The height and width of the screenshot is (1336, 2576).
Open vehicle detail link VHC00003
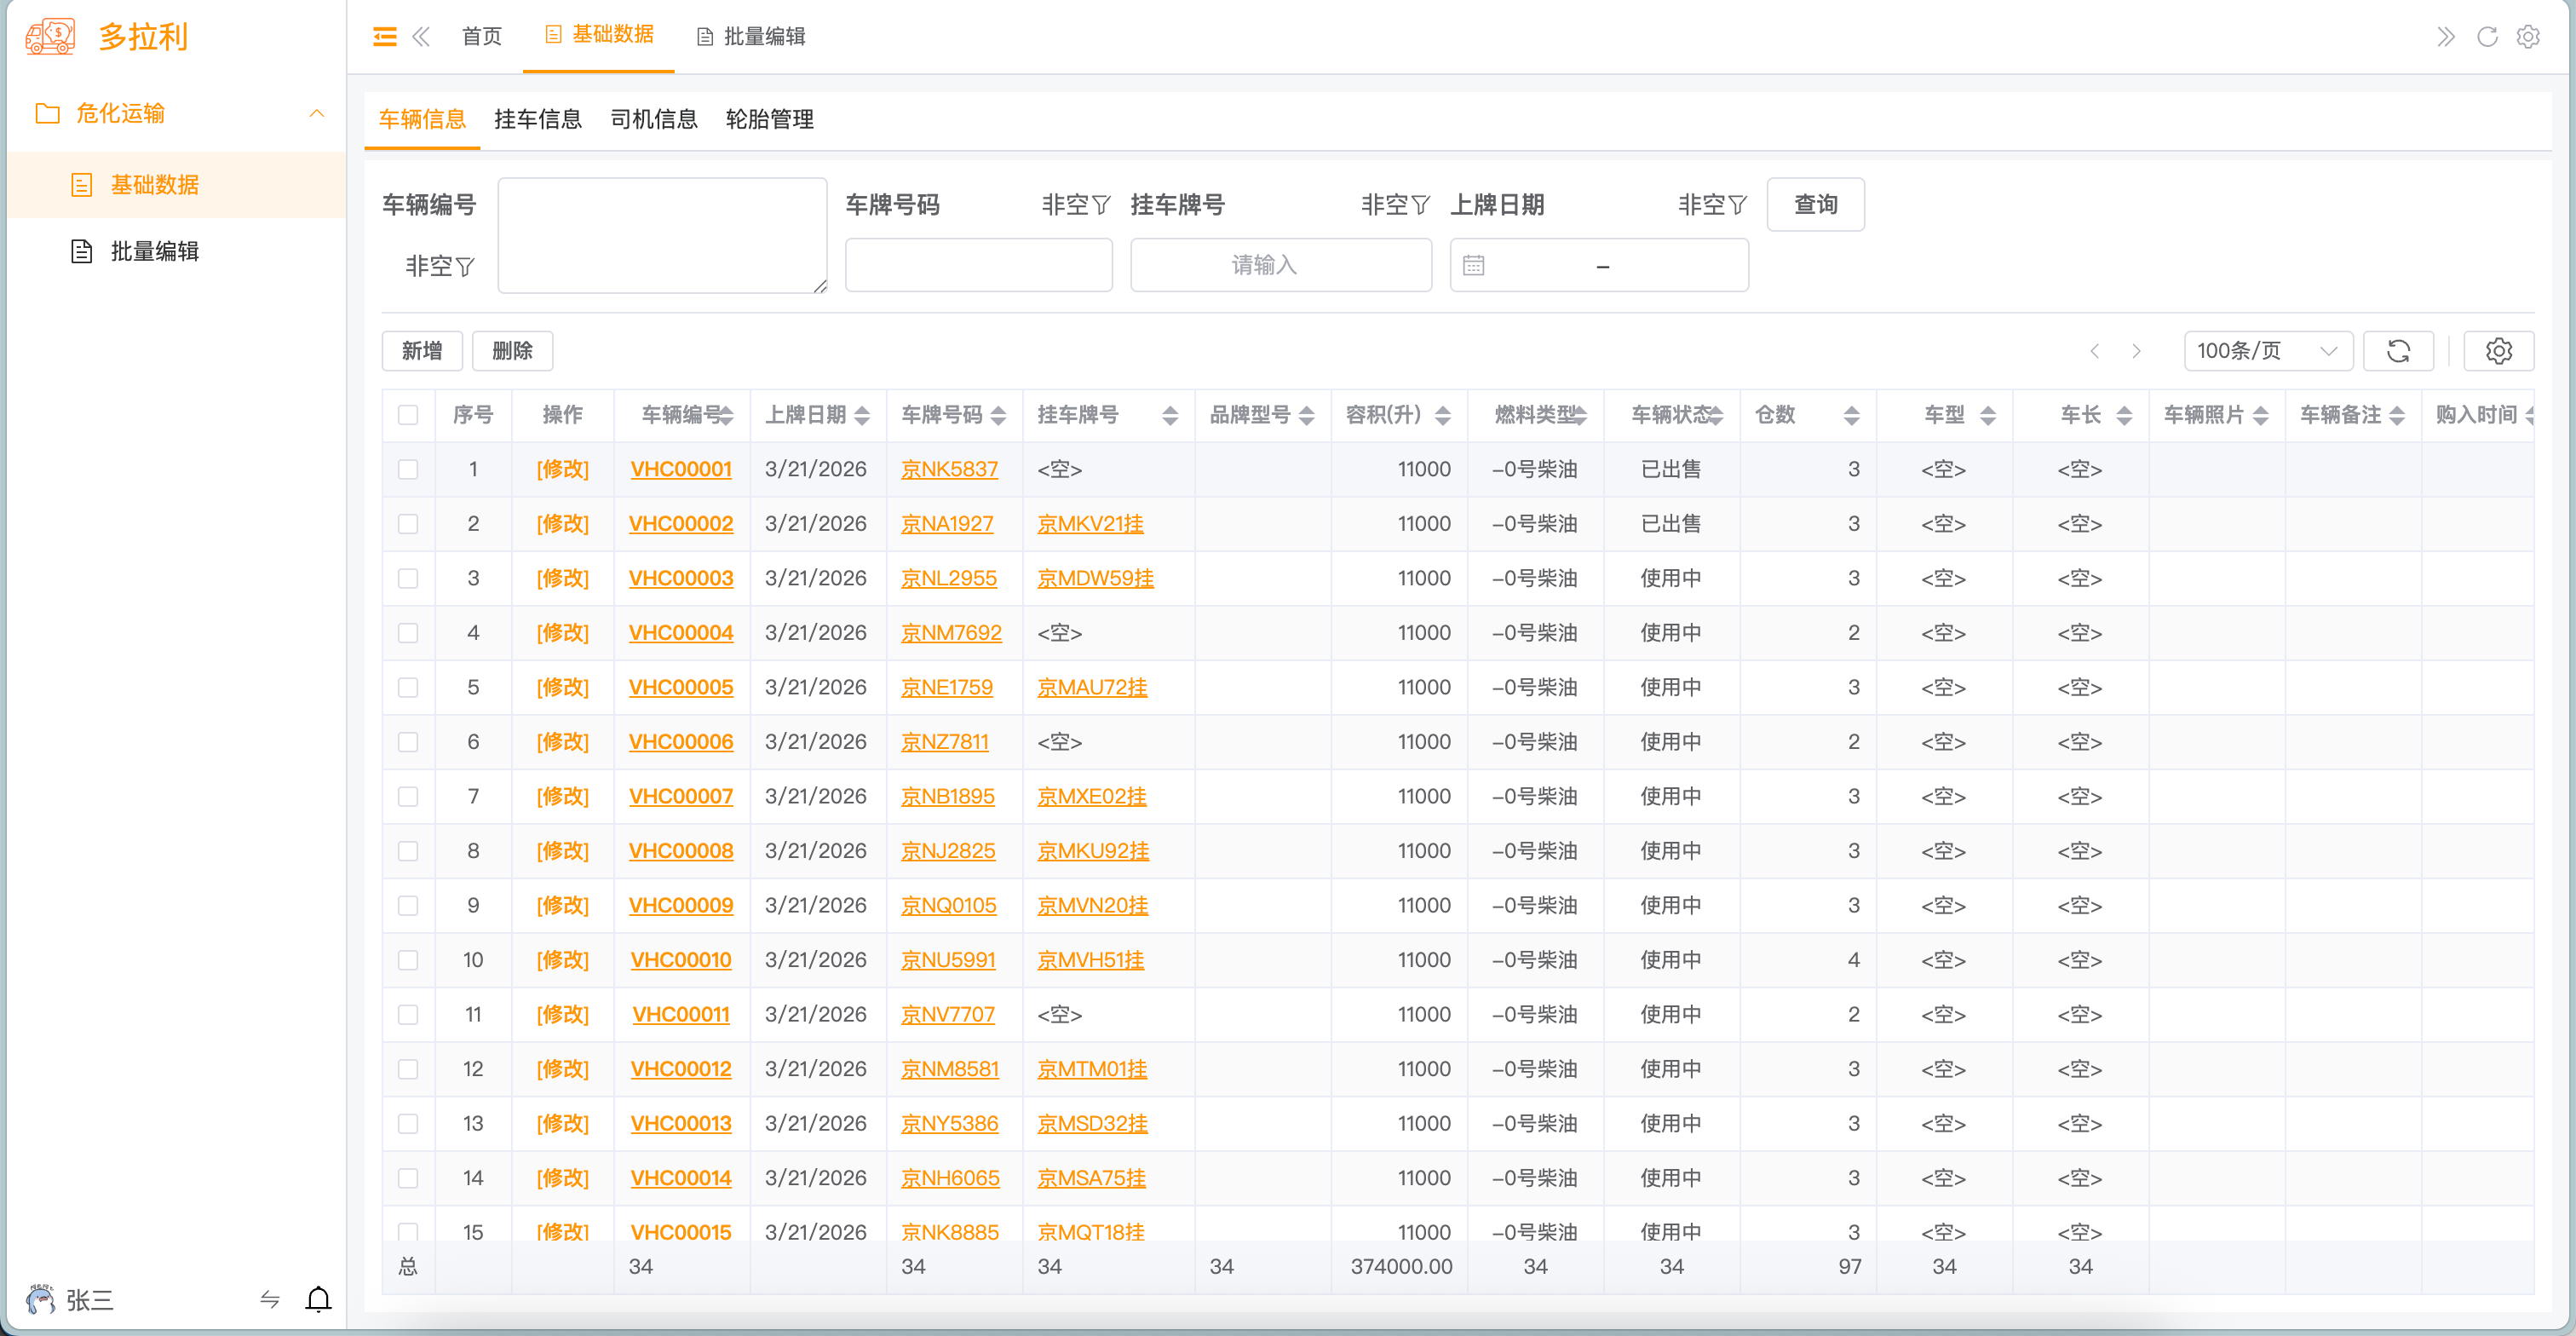(681, 578)
